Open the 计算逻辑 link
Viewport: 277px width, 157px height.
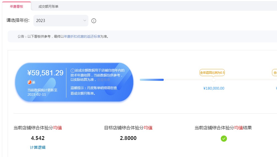38,147
